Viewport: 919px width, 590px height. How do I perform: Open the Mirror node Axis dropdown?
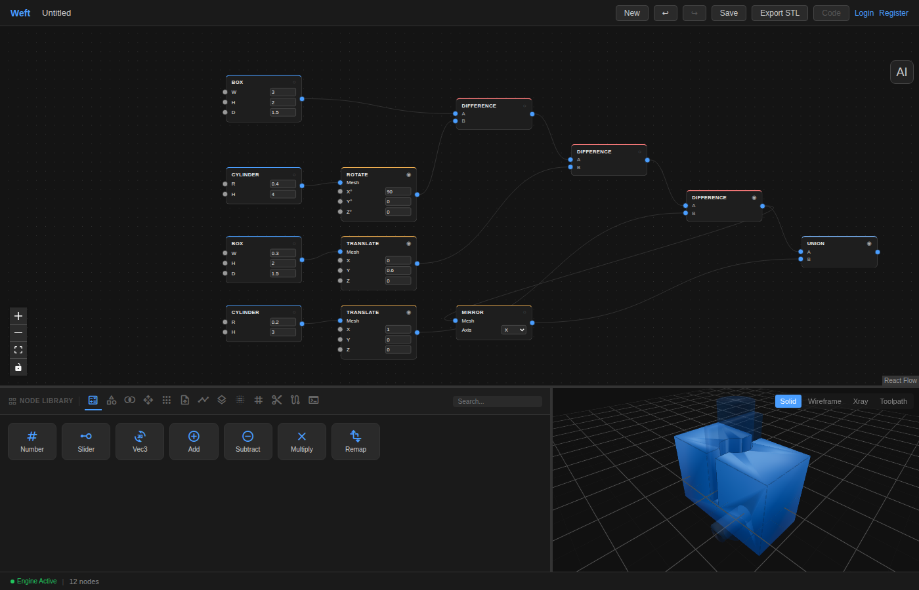pyautogui.click(x=514, y=330)
